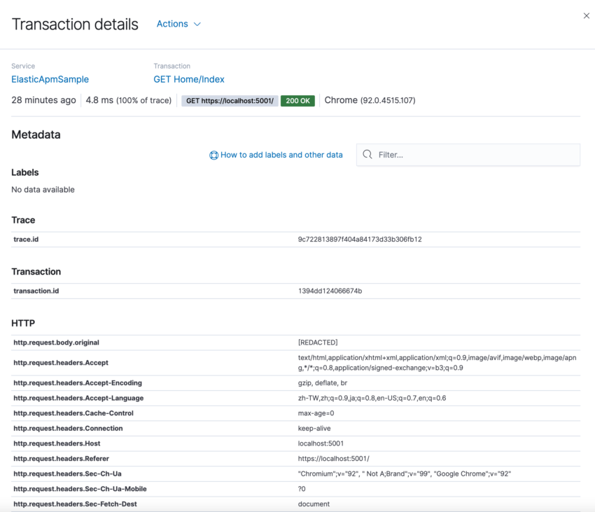Click the http.request.headers.Sec-Ch-Ua row label
Viewport: 595px width, 512px height.
coord(67,474)
